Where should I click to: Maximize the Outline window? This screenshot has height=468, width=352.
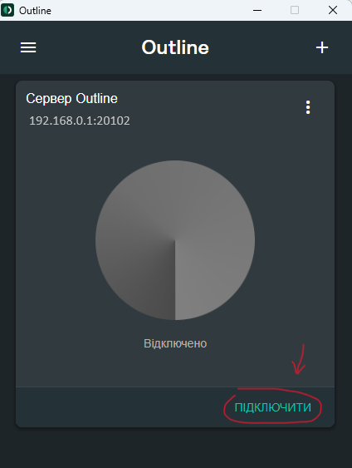pos(295,10)
